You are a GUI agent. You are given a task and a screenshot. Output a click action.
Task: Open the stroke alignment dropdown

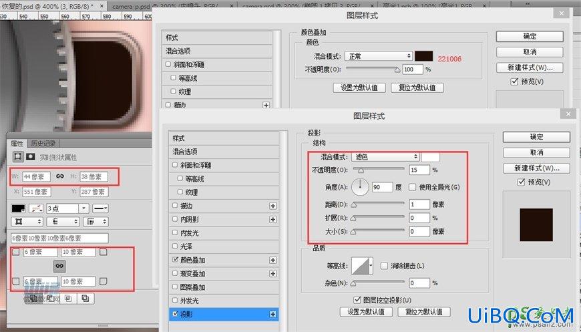click(27, 222)
